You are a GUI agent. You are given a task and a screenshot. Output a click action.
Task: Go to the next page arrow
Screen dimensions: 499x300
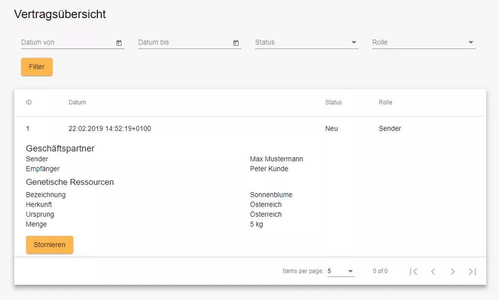452,272
